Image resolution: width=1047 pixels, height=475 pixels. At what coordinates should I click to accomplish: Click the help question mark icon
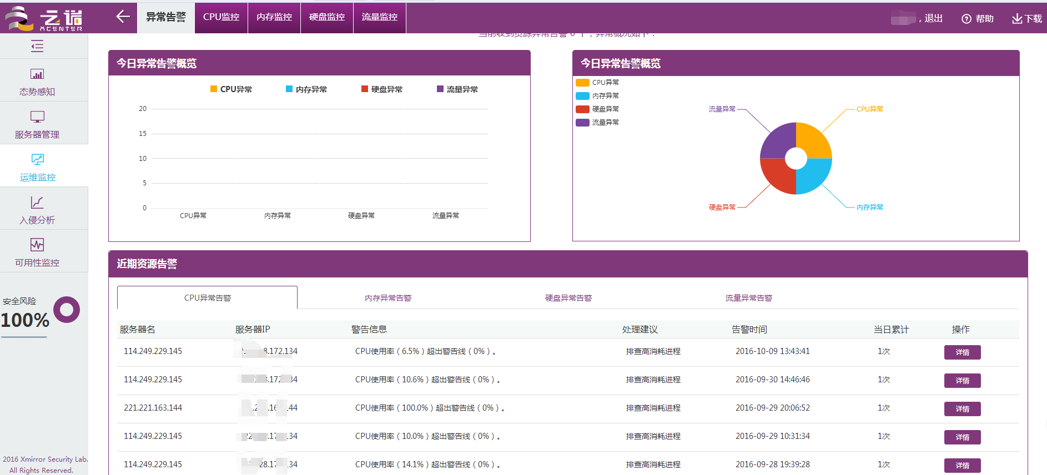[x=967, y=19]
